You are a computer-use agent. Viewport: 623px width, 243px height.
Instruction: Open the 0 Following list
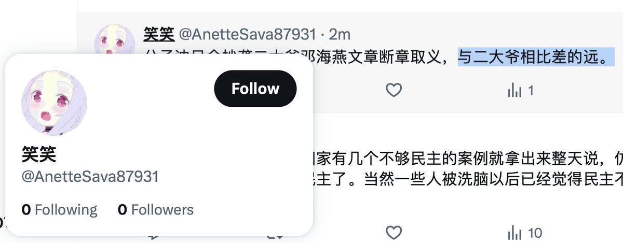pos(59,209)
